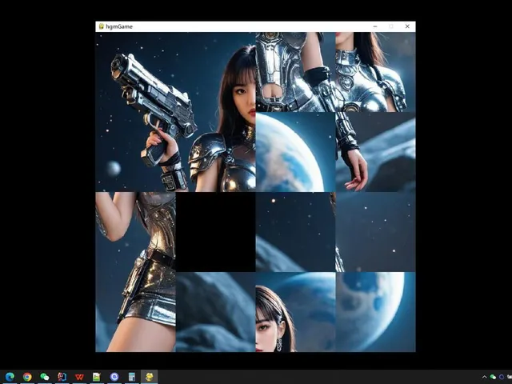Open the WPS Office taskbar icon
The width and height of the screenshot is (512, 384).
click(x=79, y=377)
